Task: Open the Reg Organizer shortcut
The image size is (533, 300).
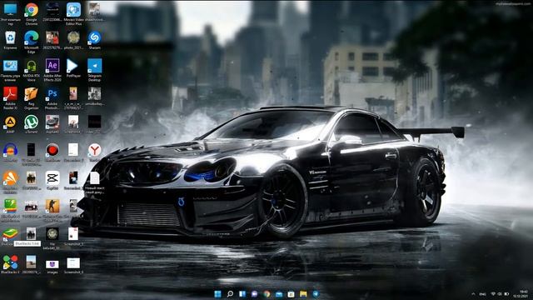Action: [32, 94]
